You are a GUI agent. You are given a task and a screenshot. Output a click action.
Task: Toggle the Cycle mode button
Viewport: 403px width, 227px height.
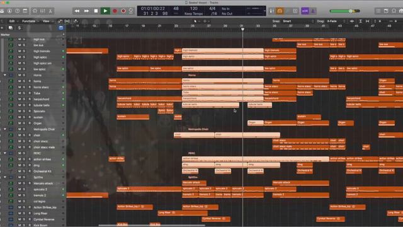(131, 11)
